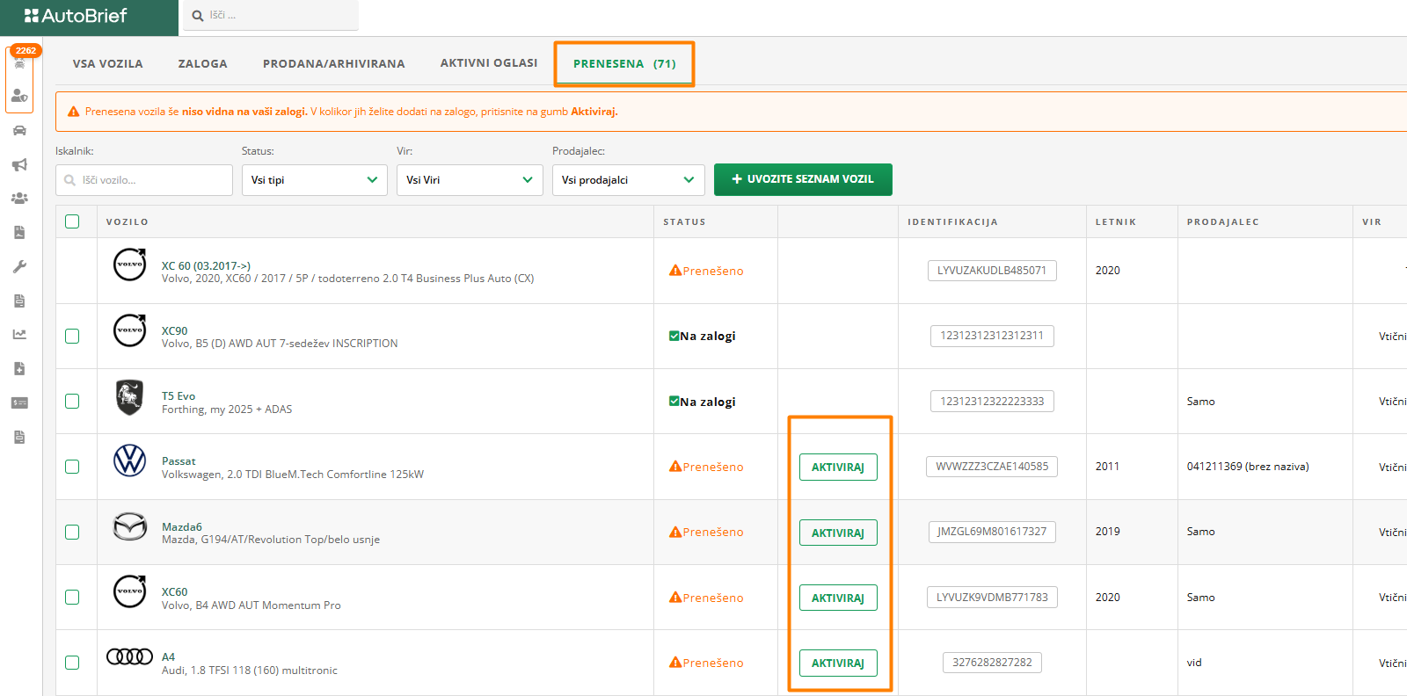
Task: Click the document with plus icon
Action: pyautogui.click(x=19, y=368)
